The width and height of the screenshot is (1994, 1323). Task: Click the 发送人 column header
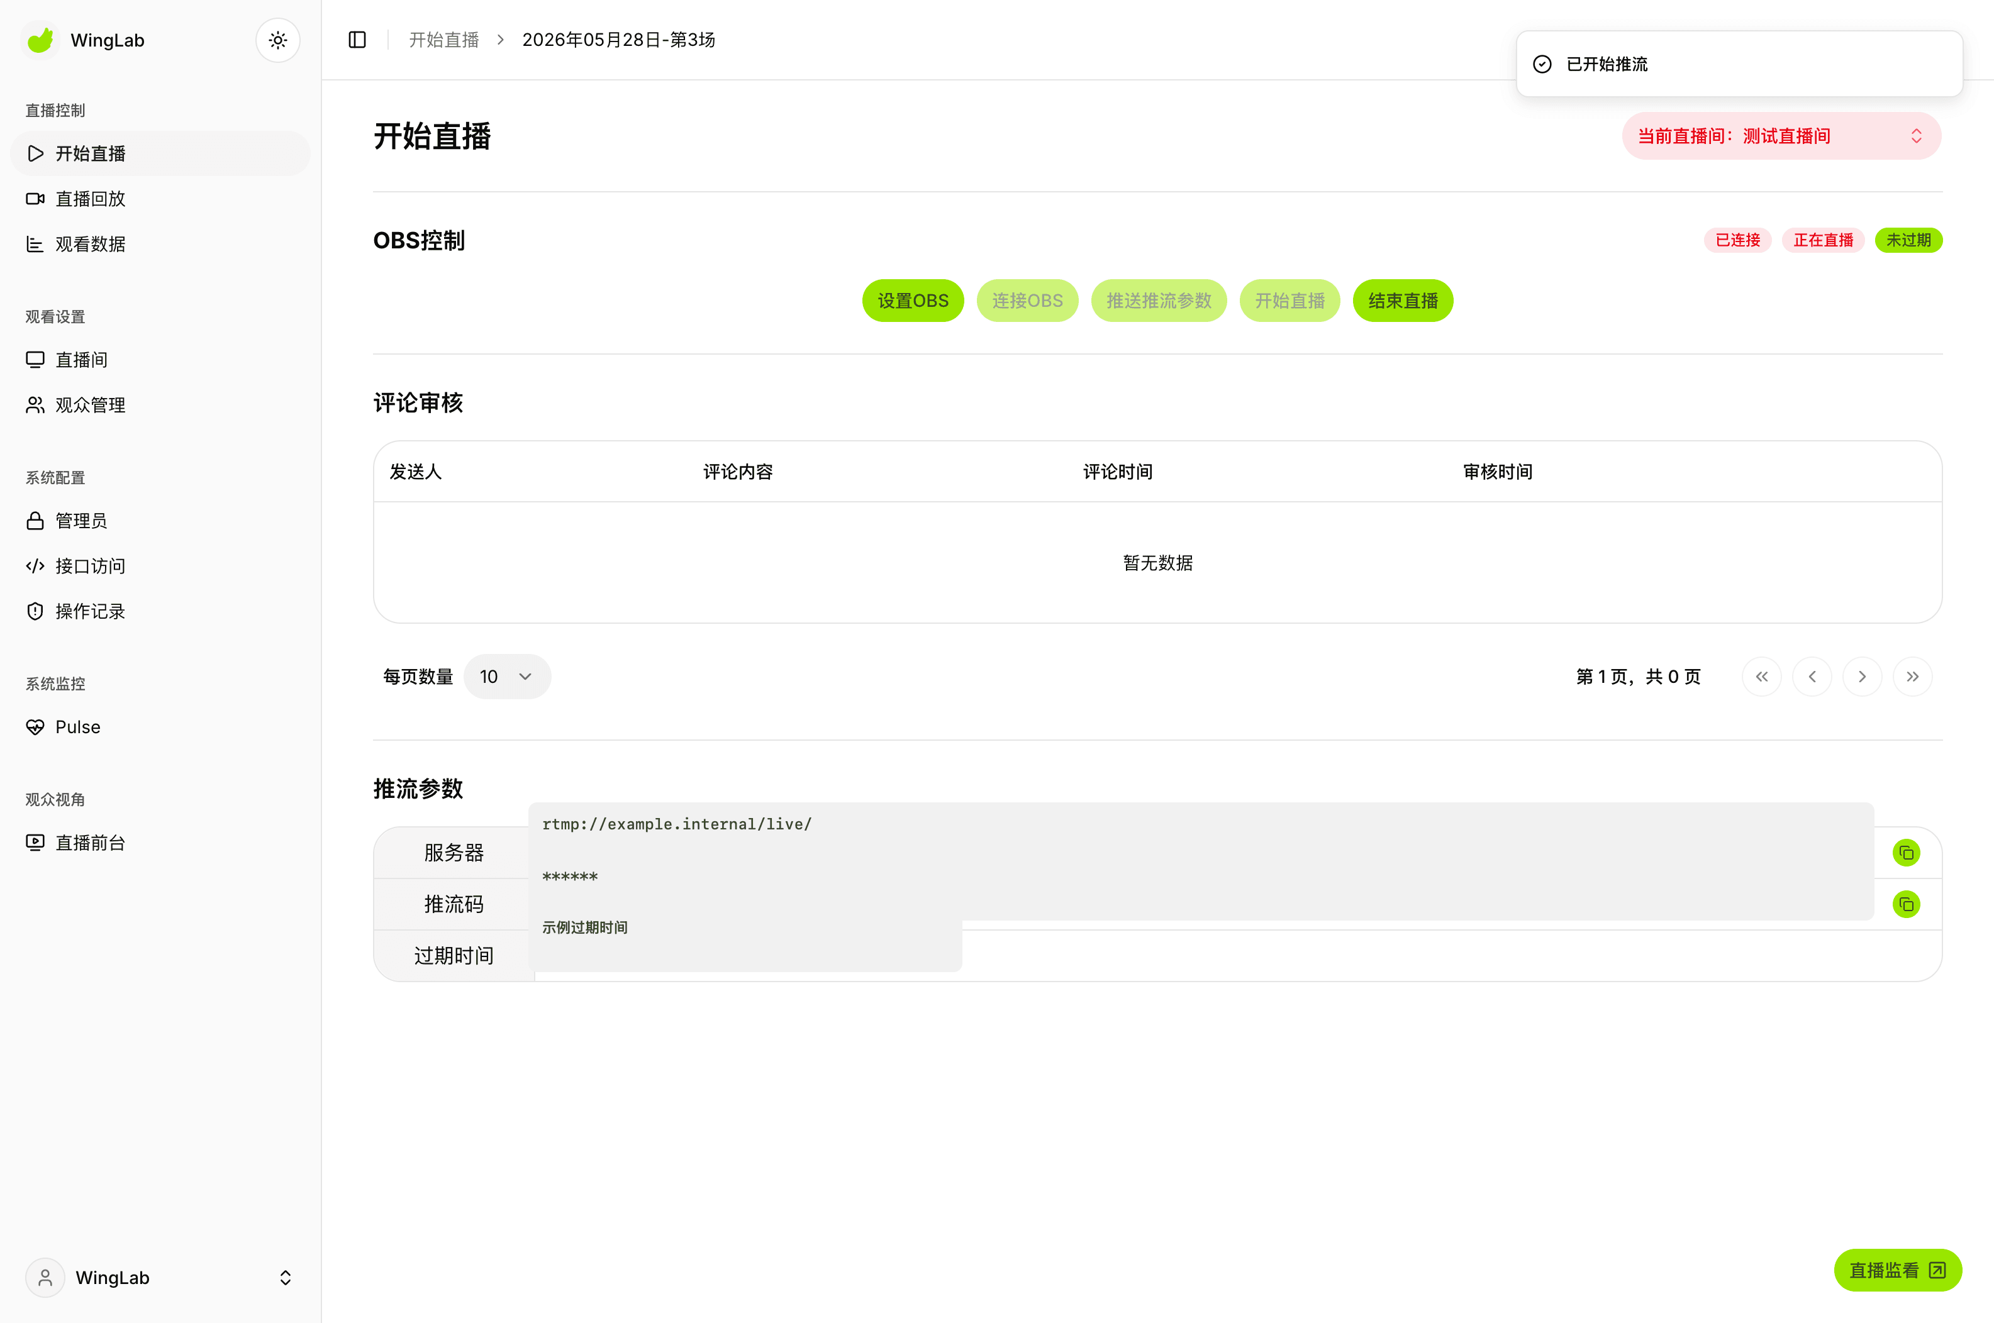415,472
